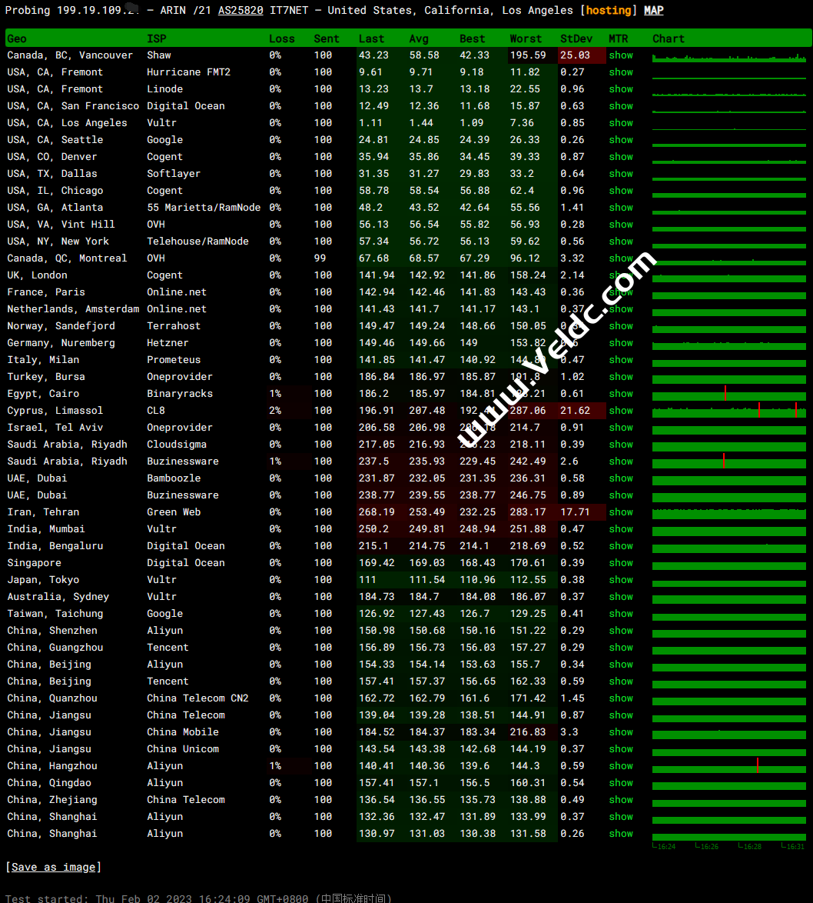The height and width of the screenshot is (903, 813).
Task: Open the AS25820 network link
Action: pos(241,10)
